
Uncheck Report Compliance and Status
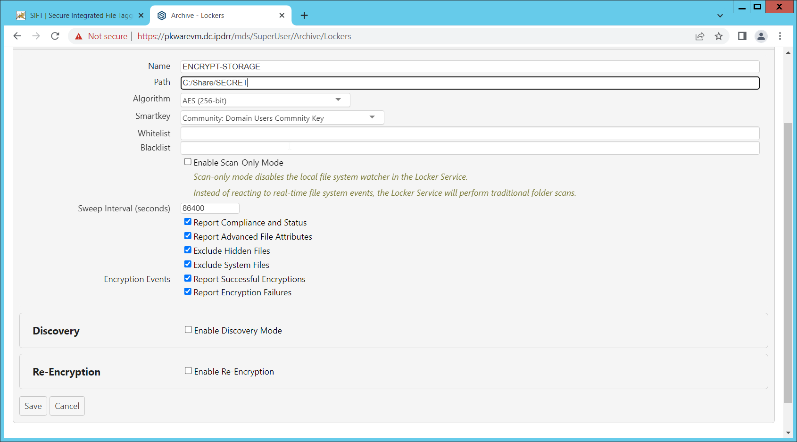(188, 222)
